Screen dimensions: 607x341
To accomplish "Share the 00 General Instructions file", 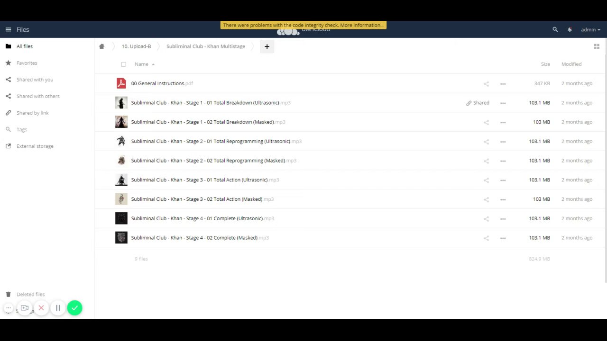I will 486,84.
